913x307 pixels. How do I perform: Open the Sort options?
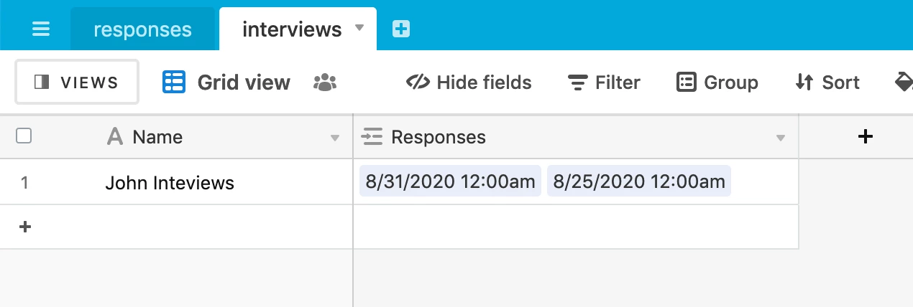tap(827, 82)
